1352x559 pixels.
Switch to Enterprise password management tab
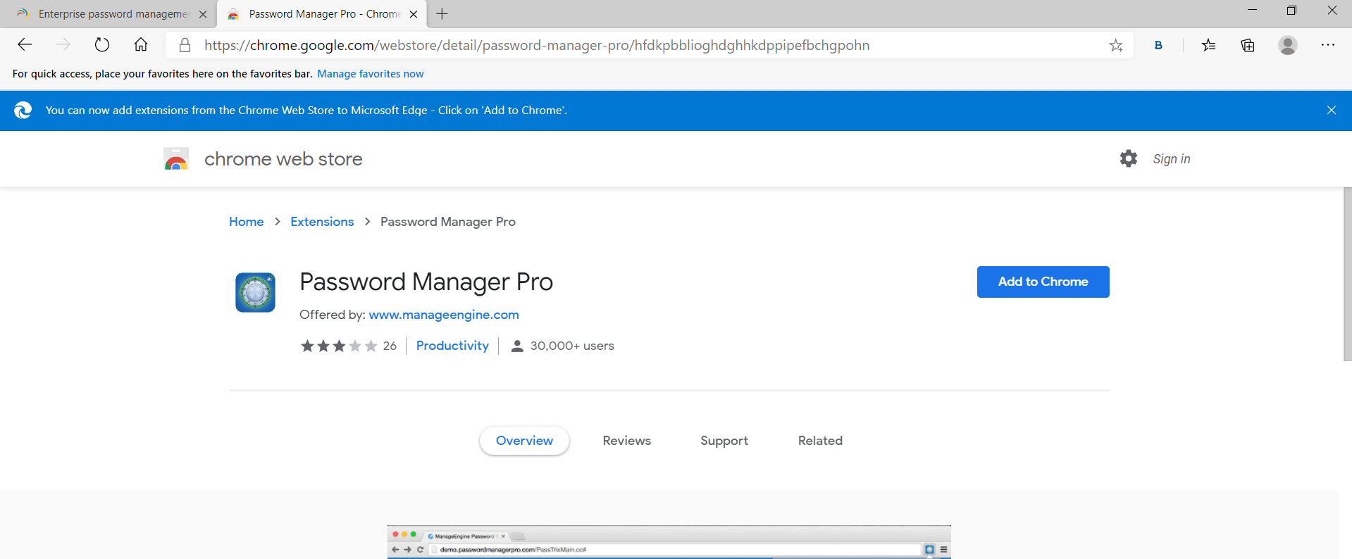coord(113,14)
